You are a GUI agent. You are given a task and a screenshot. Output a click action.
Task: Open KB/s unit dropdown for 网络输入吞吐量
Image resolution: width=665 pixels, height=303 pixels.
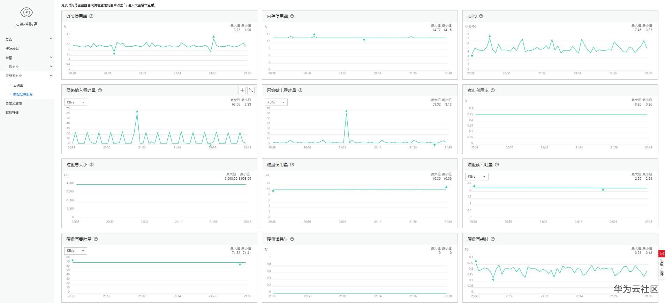point(76,102)
